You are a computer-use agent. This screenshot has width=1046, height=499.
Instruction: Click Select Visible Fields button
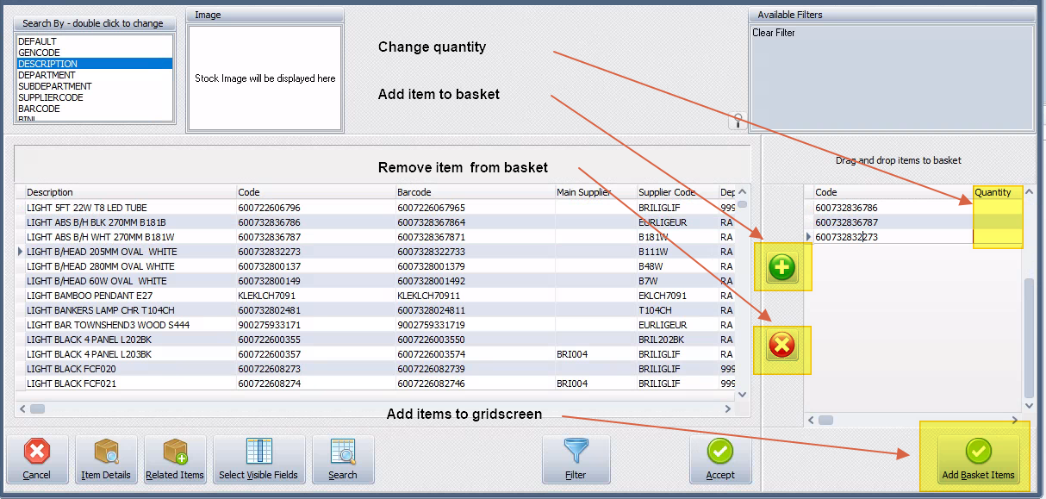click(x=258, y=459)
